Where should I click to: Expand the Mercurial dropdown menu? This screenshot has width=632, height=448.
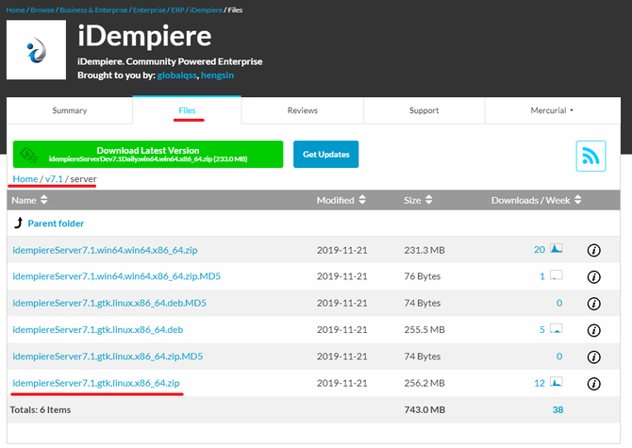click(x=552, y=110)
